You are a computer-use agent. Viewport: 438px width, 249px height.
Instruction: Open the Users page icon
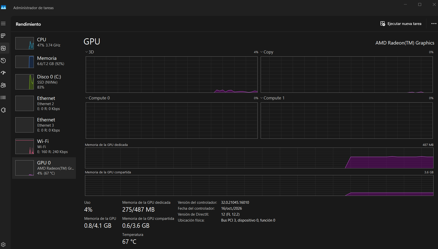[3, 85]
